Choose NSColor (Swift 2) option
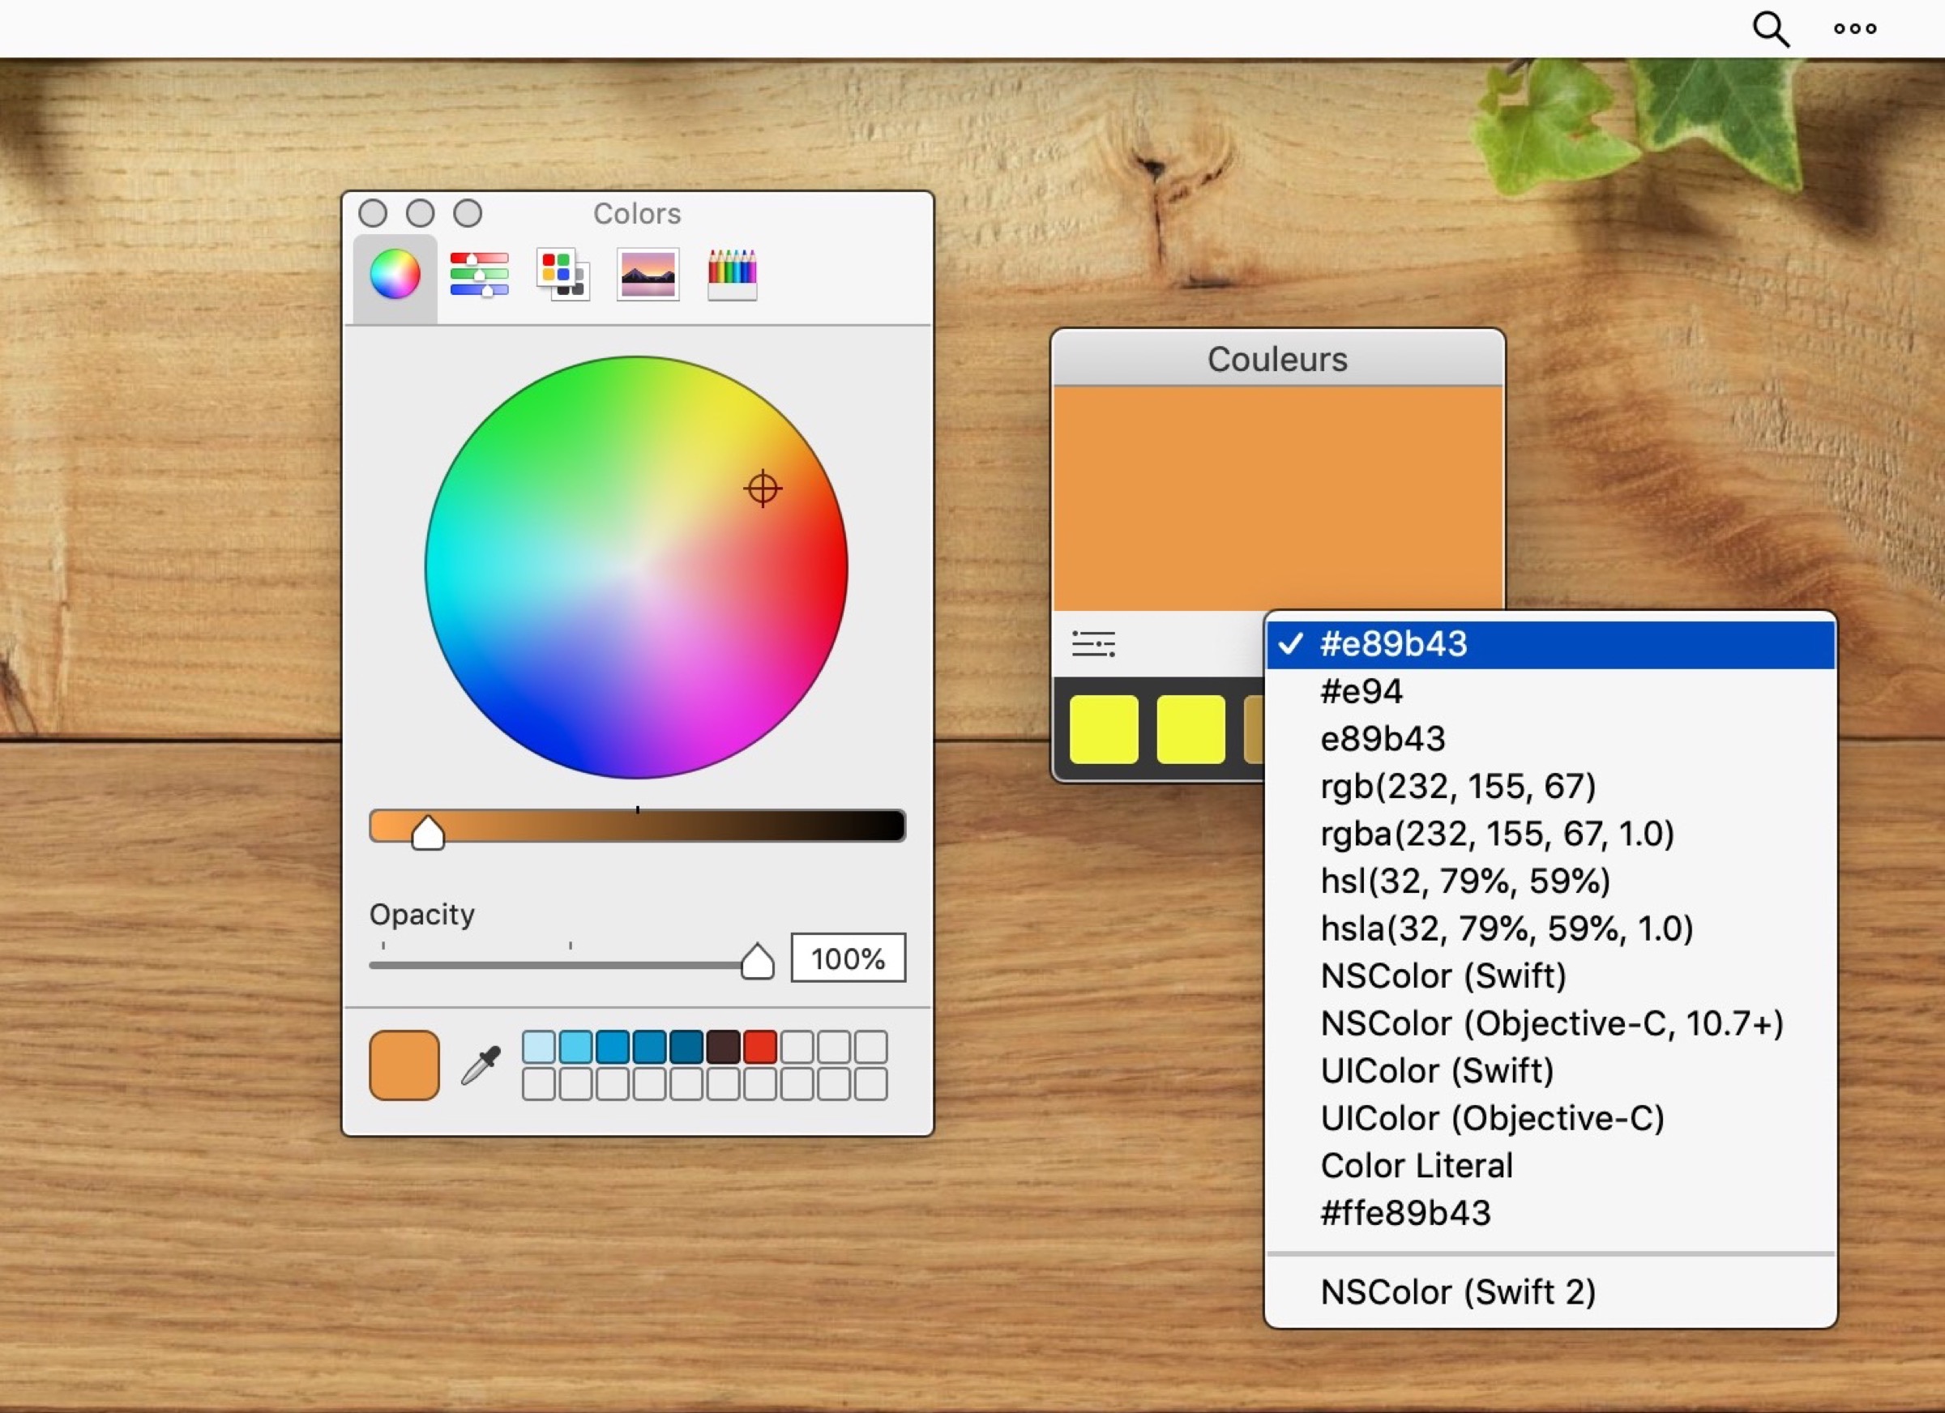 point(1458,1292)
